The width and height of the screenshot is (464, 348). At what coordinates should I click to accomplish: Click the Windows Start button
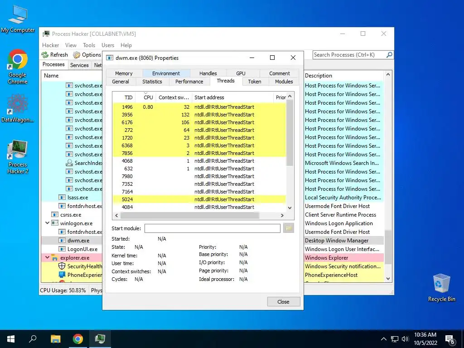11,339
